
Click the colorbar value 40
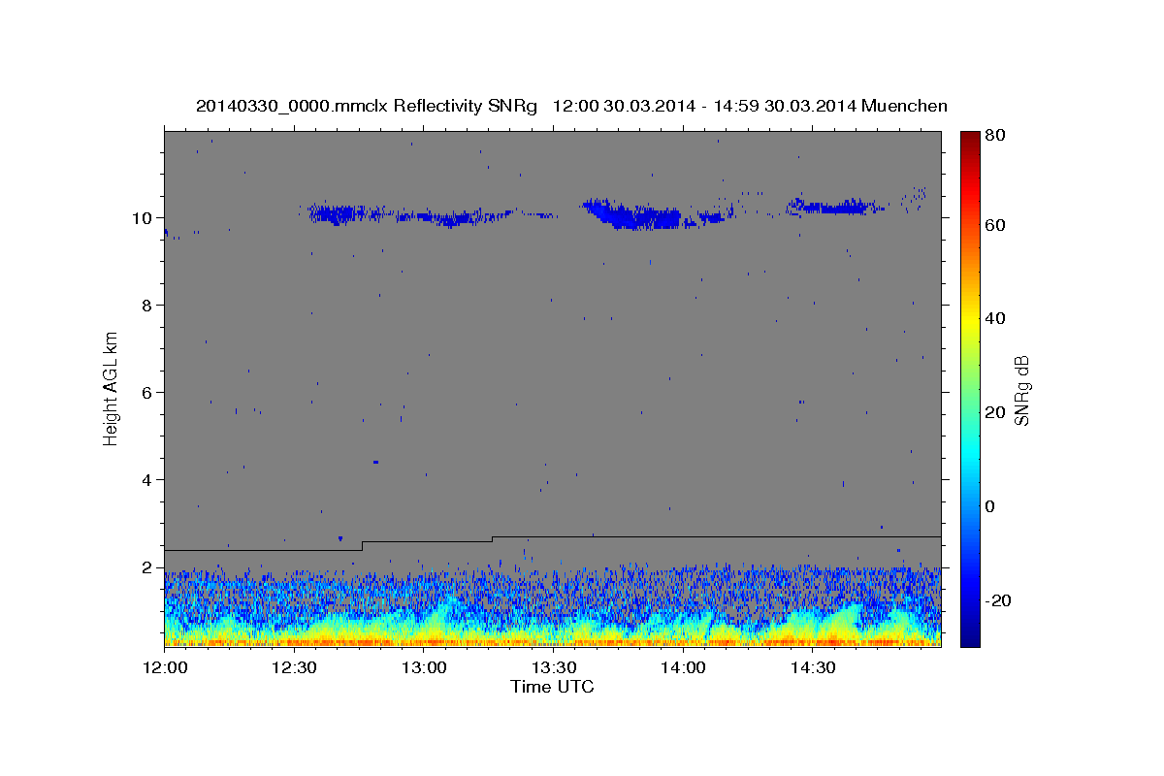994,318
